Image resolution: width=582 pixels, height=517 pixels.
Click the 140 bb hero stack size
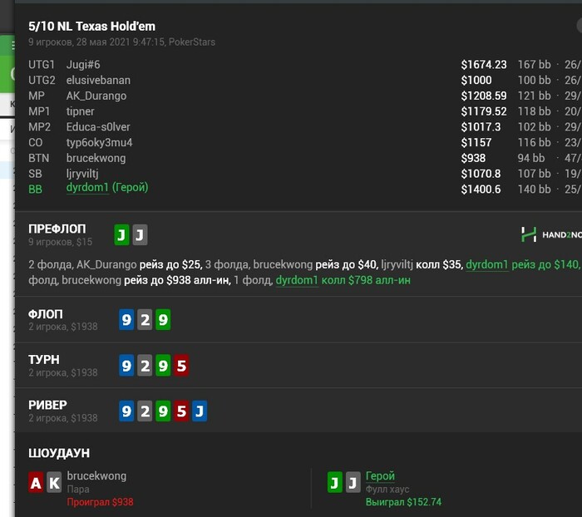tap(534, 190)
